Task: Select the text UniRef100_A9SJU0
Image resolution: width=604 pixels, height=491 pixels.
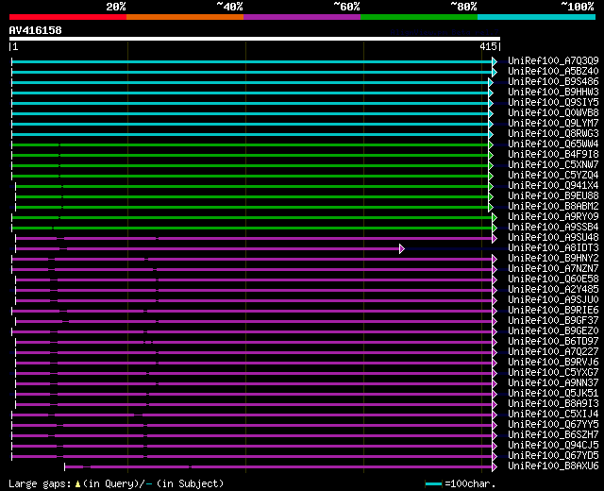Action: pyautogui.click(x=553, y=300)
